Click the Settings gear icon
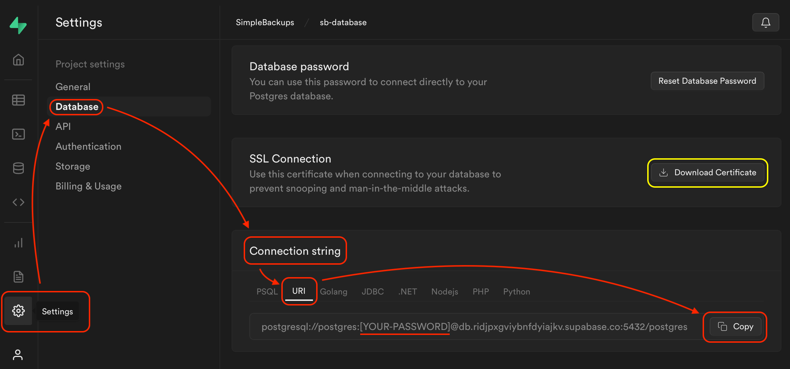Viewport: 790px width, 369px height. coord(18,311)
